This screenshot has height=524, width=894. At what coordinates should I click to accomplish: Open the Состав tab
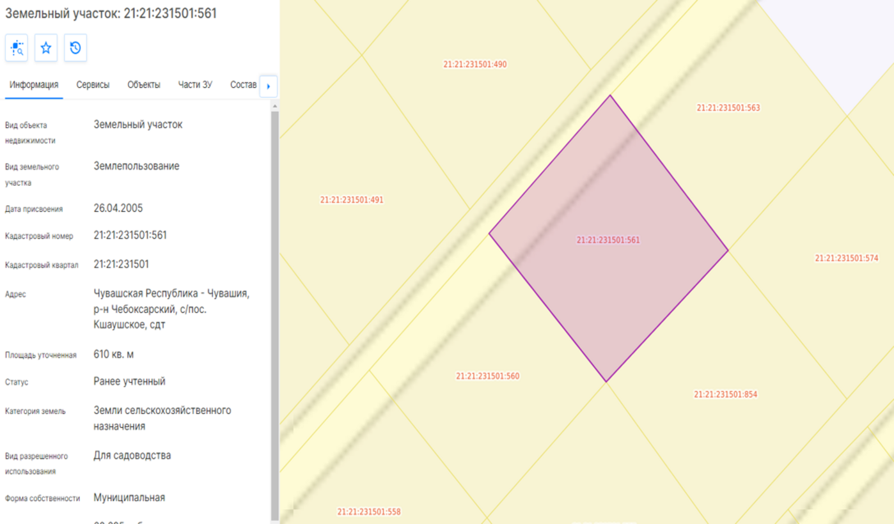pos(243,85)
